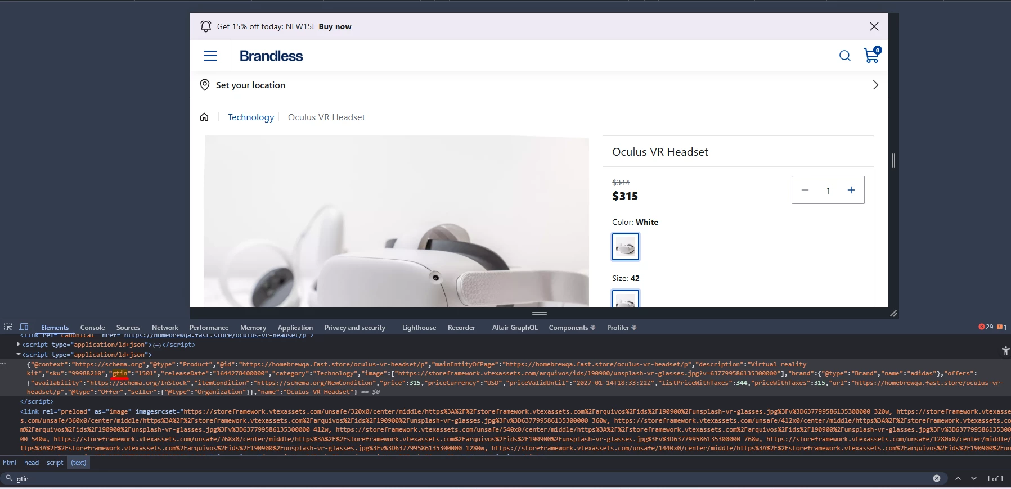Open the hamburger navigation menu

(x=210, y=56)
